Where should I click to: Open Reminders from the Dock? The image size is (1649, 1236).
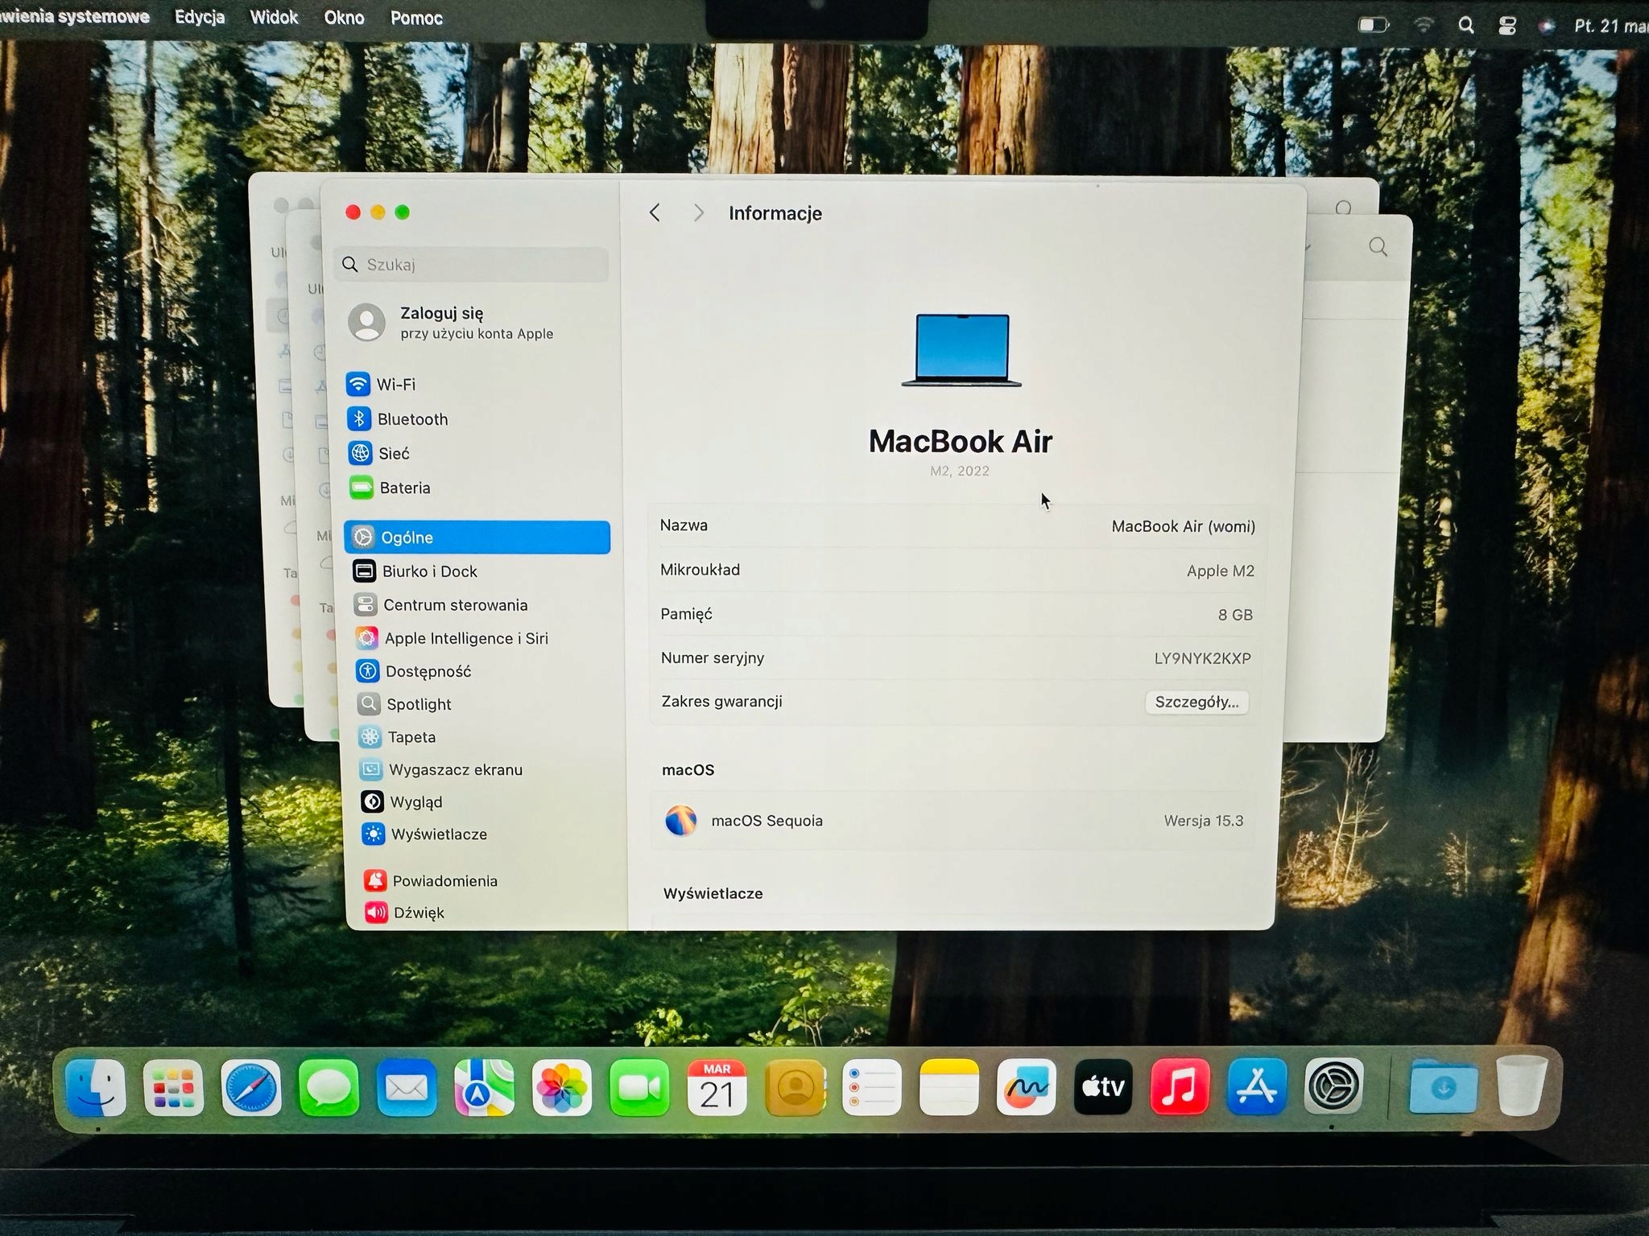[872, 1087]
